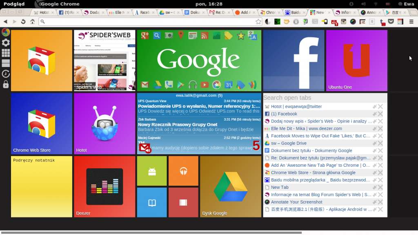Click Instagram extension icon in toolbar
The width and height of the screenshot is (418, 235).
point(343,22)
